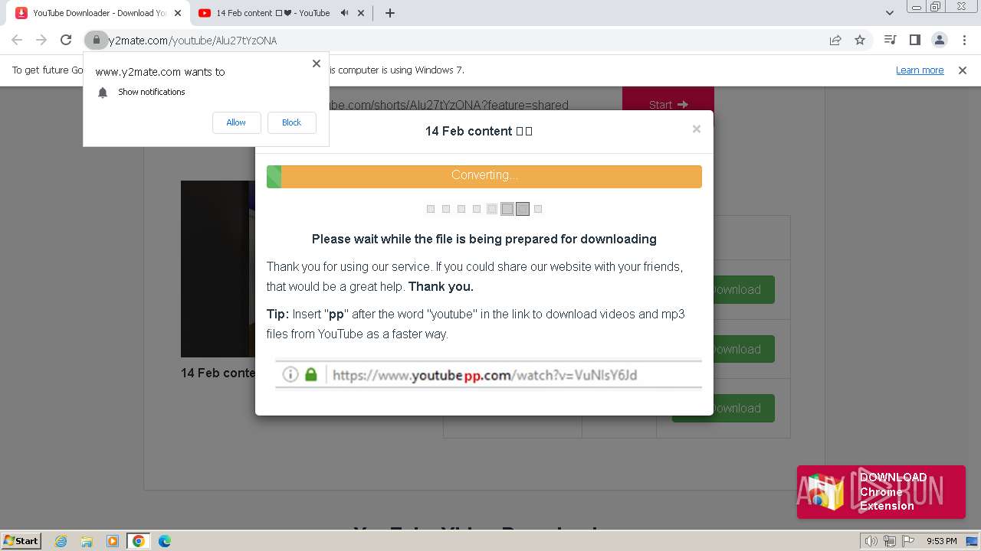This screenshot has width=981, height=551.
Task: Close the notification permission popup
Action: coord(316,64)
